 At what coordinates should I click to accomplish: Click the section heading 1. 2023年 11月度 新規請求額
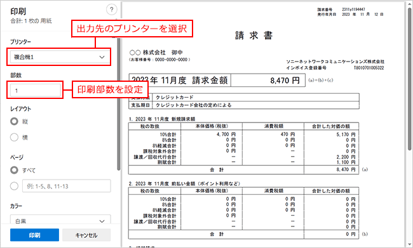click(162, 119)
